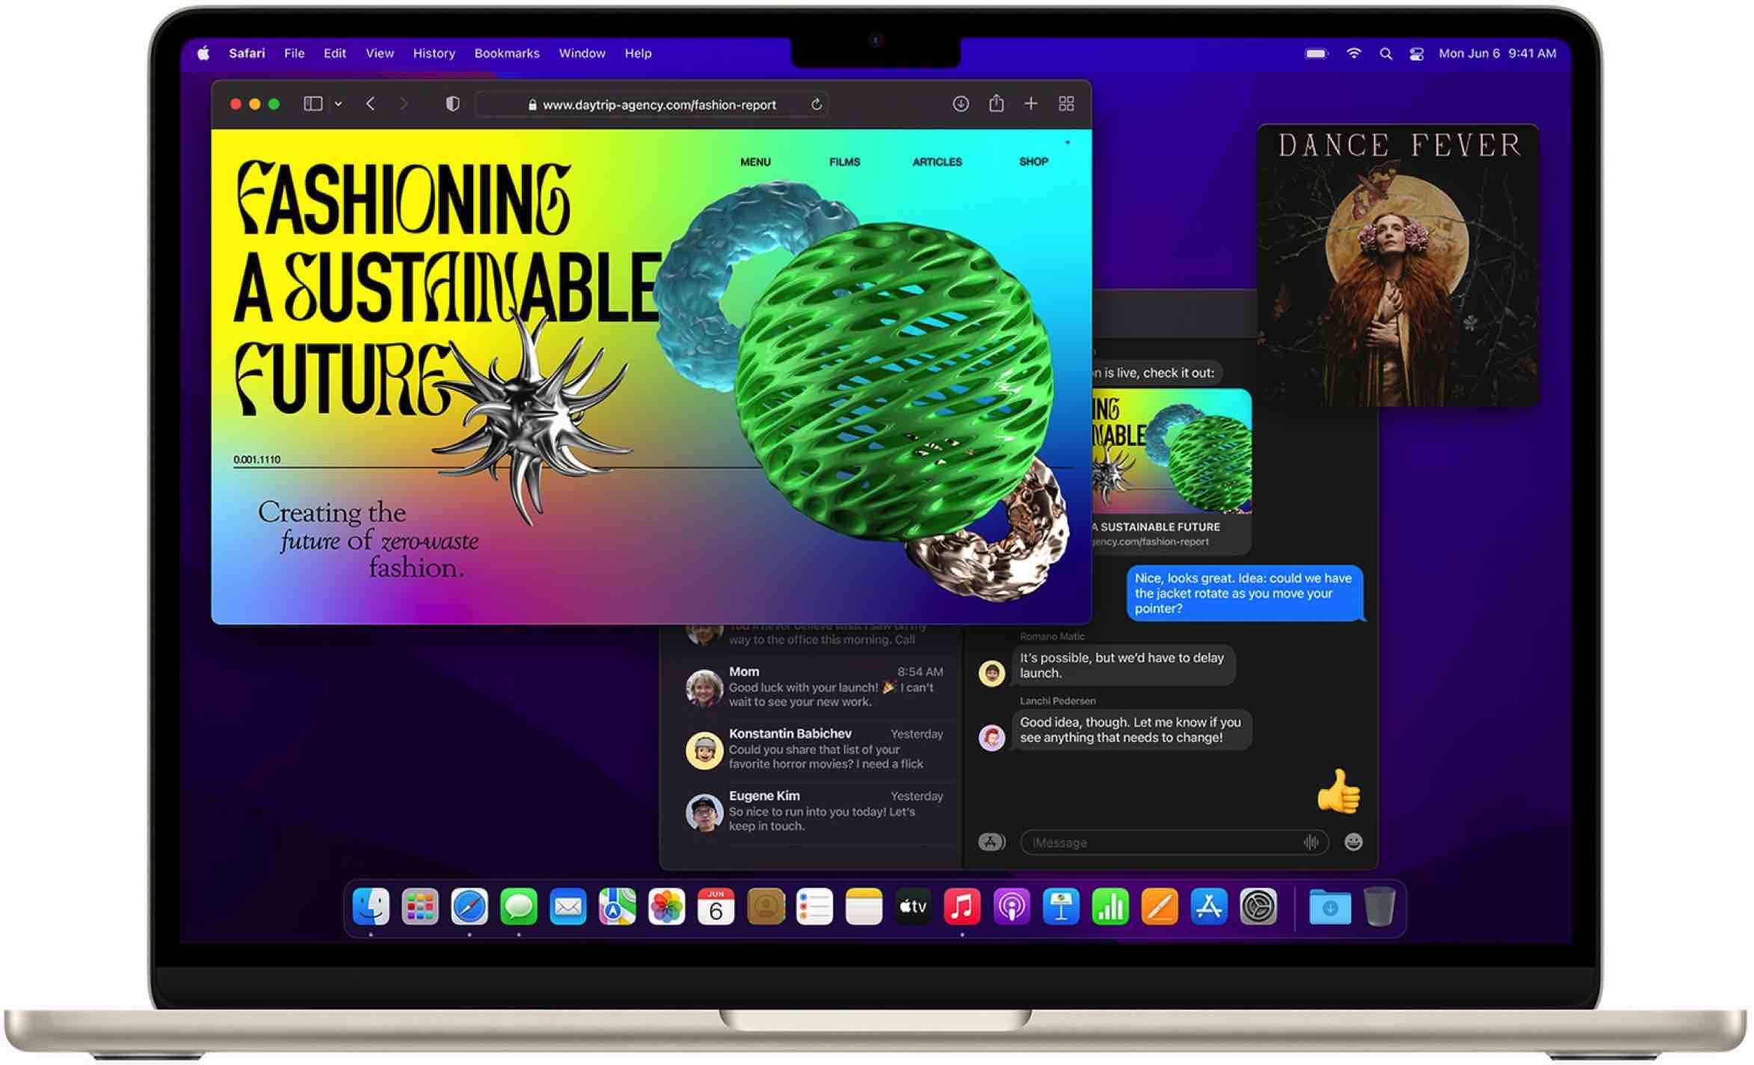Image resolution: width=1754 pixels, height=1065 pixels.
Task: Click the battery status icon
Action: coord(1317,53)
